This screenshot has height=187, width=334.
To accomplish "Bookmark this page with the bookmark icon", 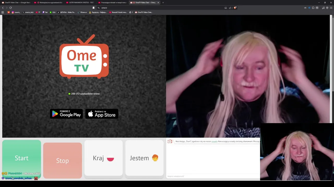I will point(93,8).
